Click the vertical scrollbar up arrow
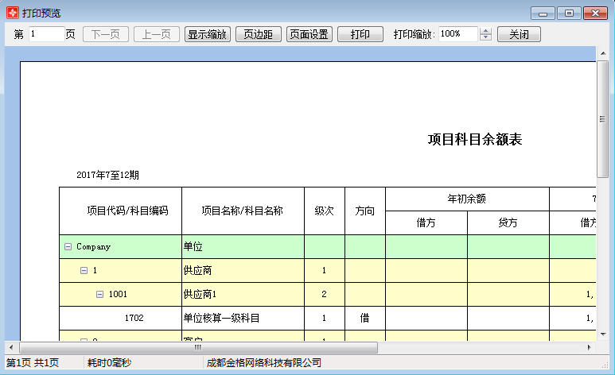Screen dimensions: 615x375 [x=603, y=53]
